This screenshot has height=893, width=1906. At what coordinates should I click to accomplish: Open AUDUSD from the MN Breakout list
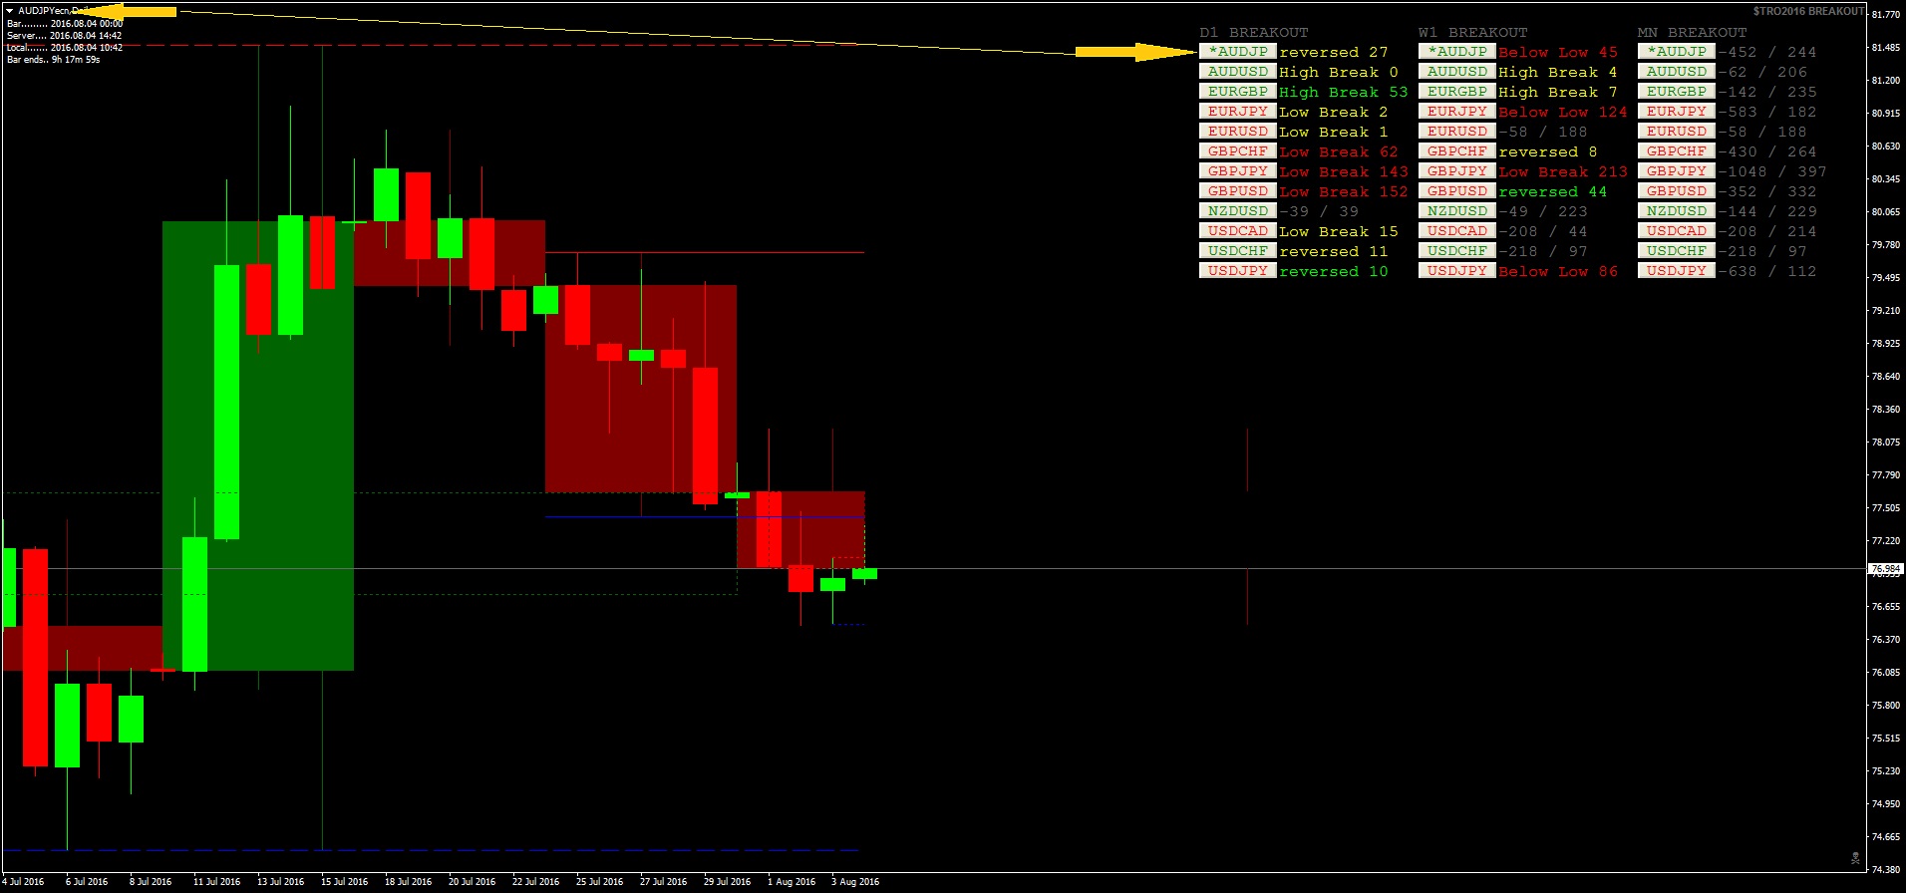1676,72
